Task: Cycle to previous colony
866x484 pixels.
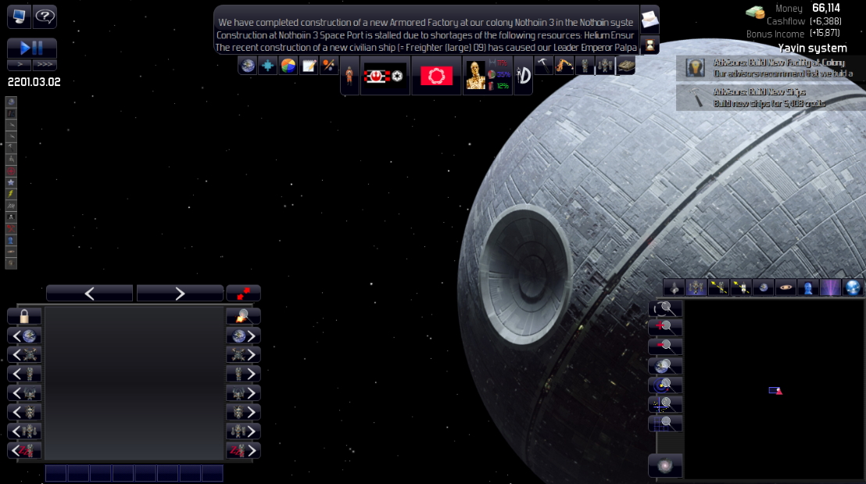Action: tap(24, 335)
